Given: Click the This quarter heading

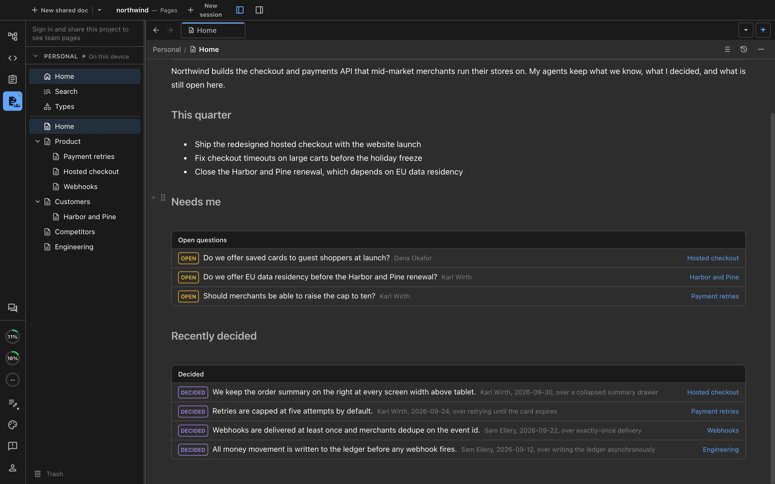Looking at the screenshot, I should click(x=201, y=115).
